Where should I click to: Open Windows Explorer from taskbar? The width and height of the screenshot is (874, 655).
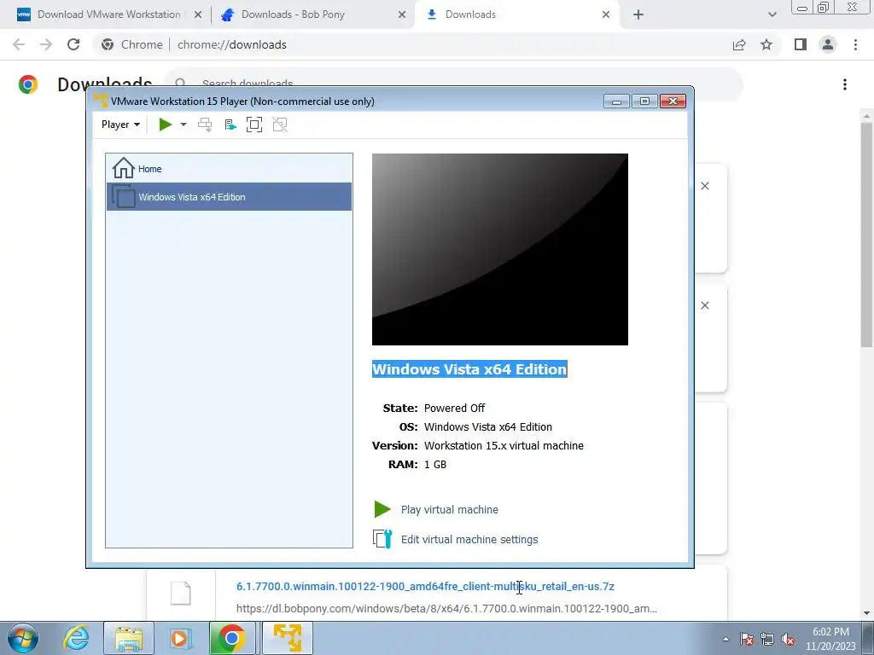[129, 638]
